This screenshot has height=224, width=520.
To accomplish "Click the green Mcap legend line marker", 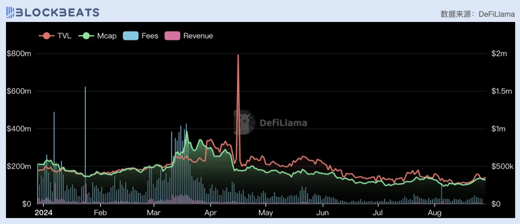I will [x=86, y=36].
